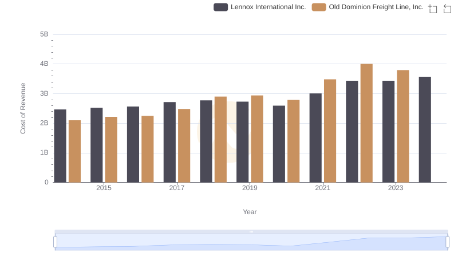
Task: Click the 3B y-axis label
Action: click(x=44, y=93)
